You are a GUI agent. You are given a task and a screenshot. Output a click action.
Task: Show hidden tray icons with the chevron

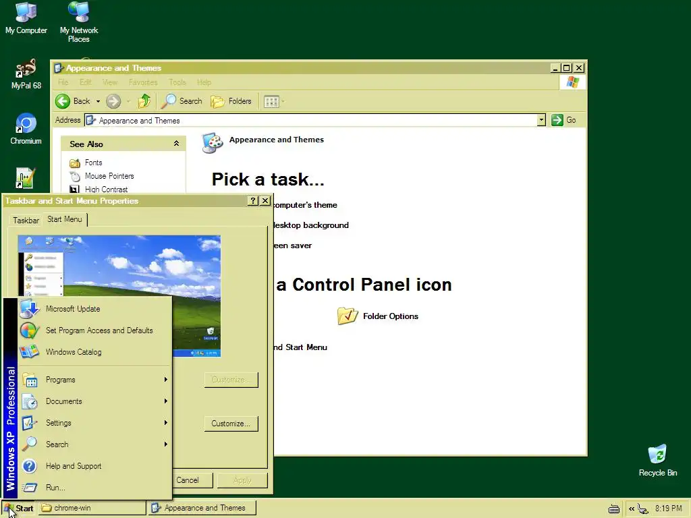click(632, 509)
